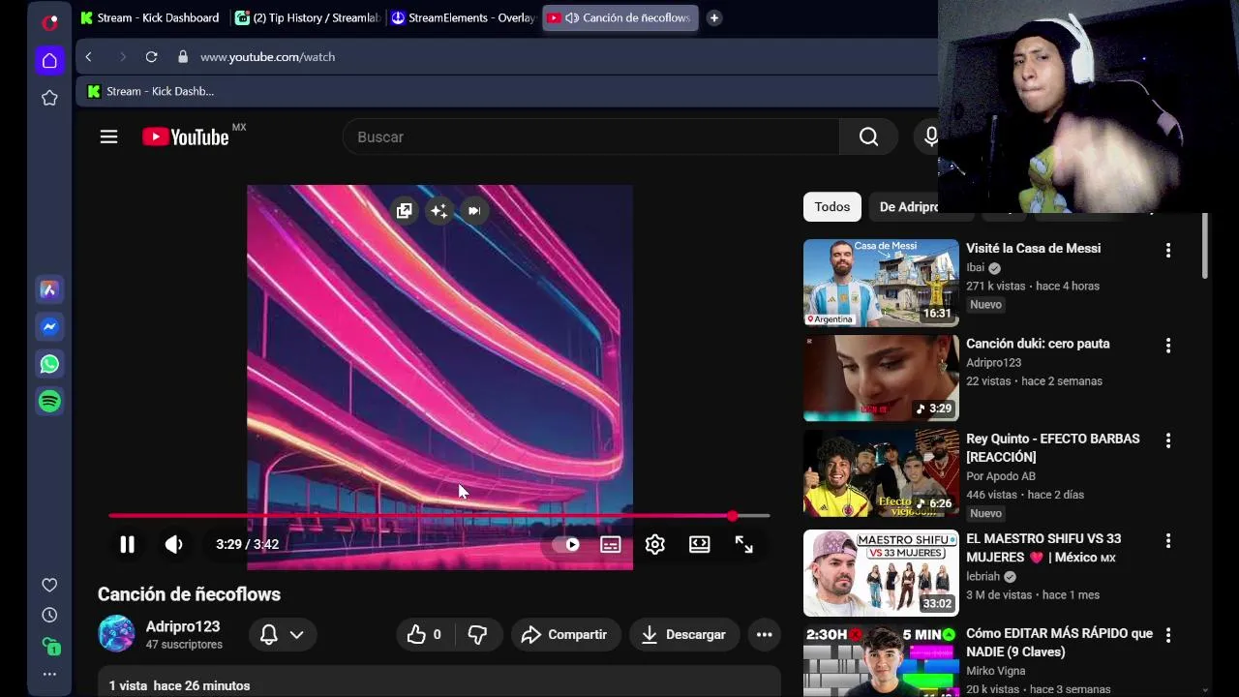This screenshot has height=697, width=1239.
Task: Open the heart pinboards icon in sidebar
Action: point(49,585)
